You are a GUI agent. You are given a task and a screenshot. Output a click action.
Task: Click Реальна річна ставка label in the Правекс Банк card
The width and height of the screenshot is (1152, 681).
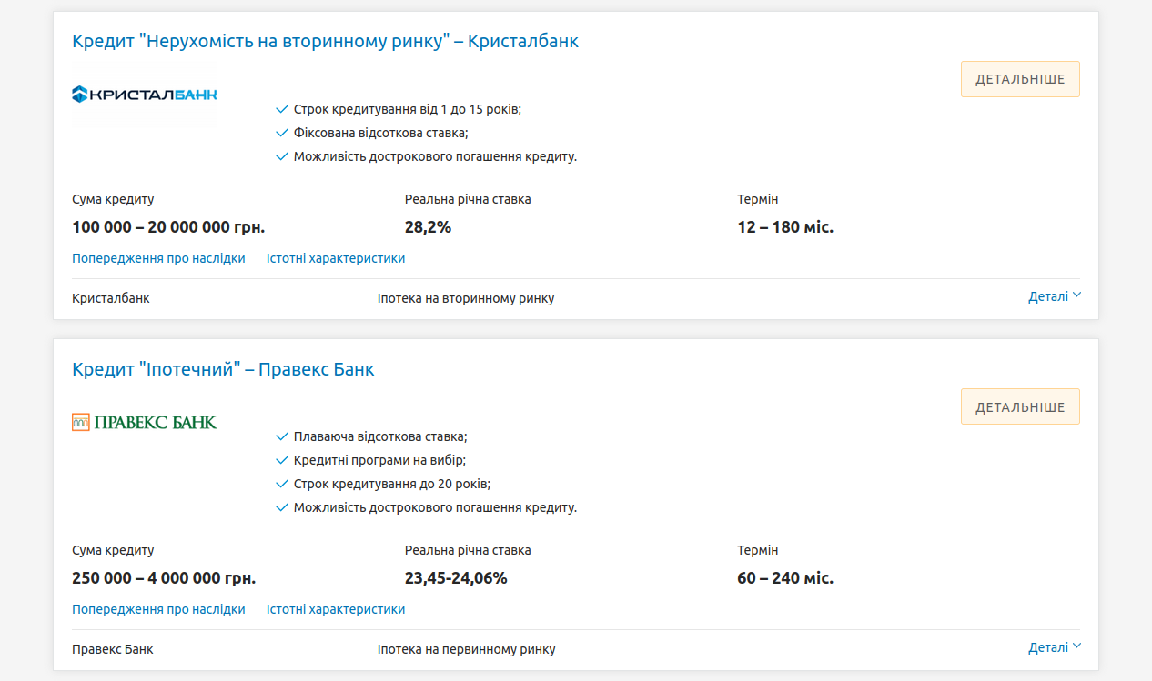[468, 550]
